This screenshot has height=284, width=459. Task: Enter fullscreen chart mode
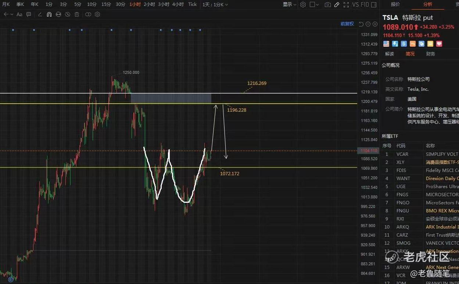pos(346,4)
